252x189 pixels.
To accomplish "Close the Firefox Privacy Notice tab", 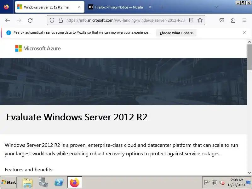I will [150, 7].
